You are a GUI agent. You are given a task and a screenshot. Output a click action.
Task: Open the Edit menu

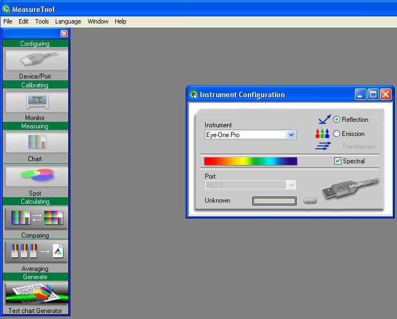coord(23,21)
